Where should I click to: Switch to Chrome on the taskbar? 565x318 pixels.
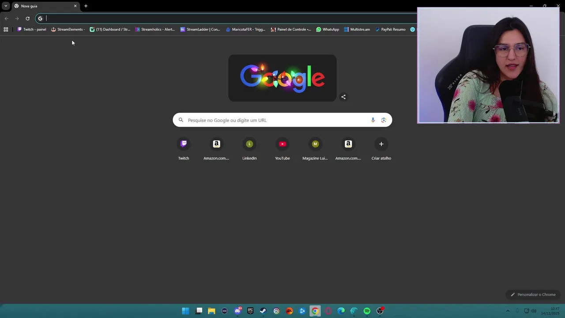click(x=315, y=311)
